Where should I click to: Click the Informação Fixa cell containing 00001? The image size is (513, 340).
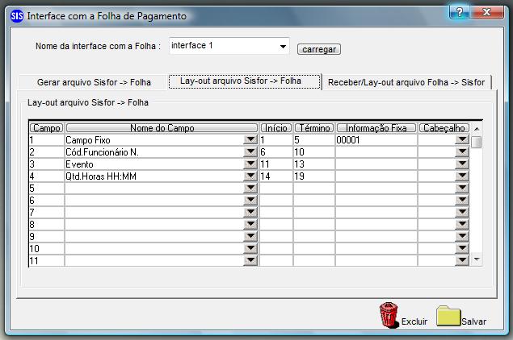[x=376, y=140]
